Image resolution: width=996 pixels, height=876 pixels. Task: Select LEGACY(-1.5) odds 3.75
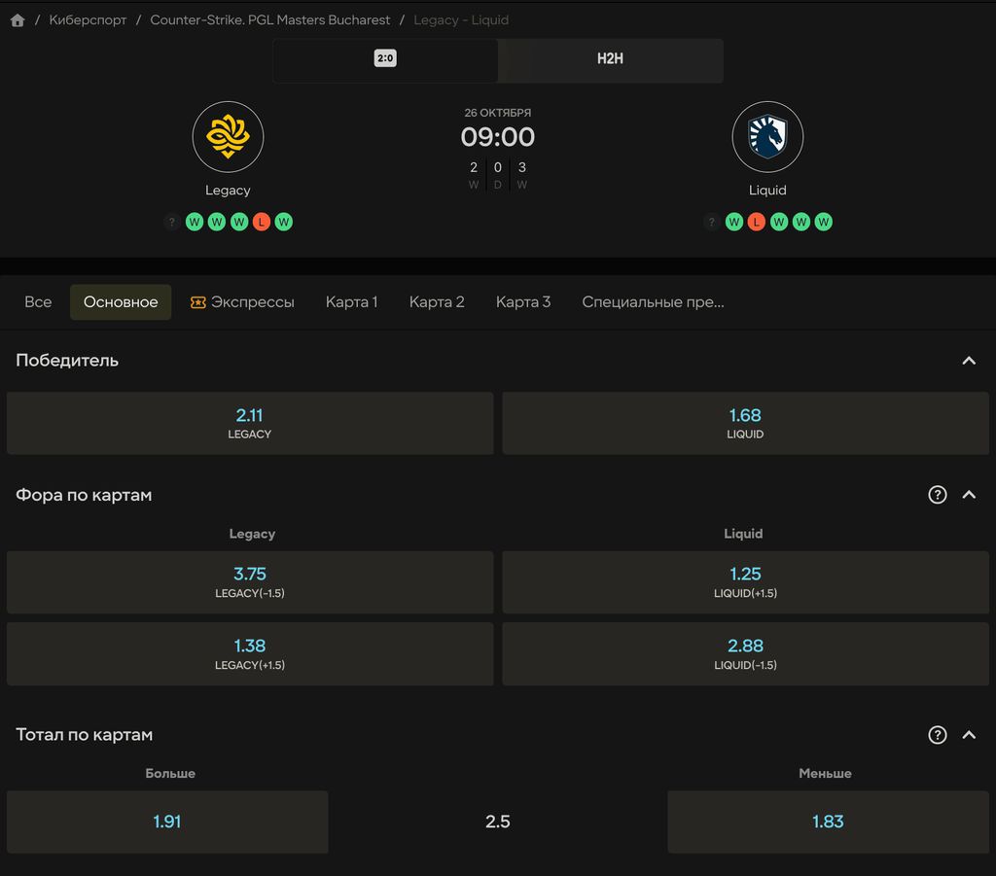[x=250, y=582]
